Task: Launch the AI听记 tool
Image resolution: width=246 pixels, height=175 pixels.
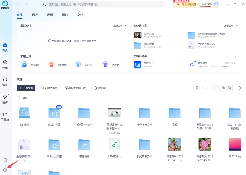Action: point(78,65)
